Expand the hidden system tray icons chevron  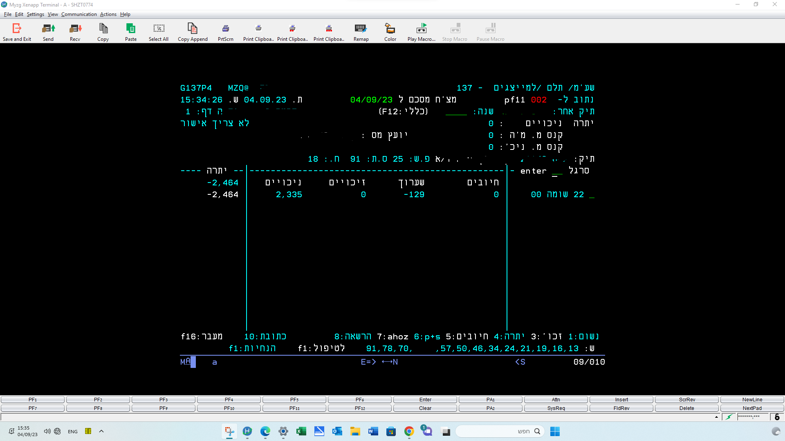click(x=101, y=431)
